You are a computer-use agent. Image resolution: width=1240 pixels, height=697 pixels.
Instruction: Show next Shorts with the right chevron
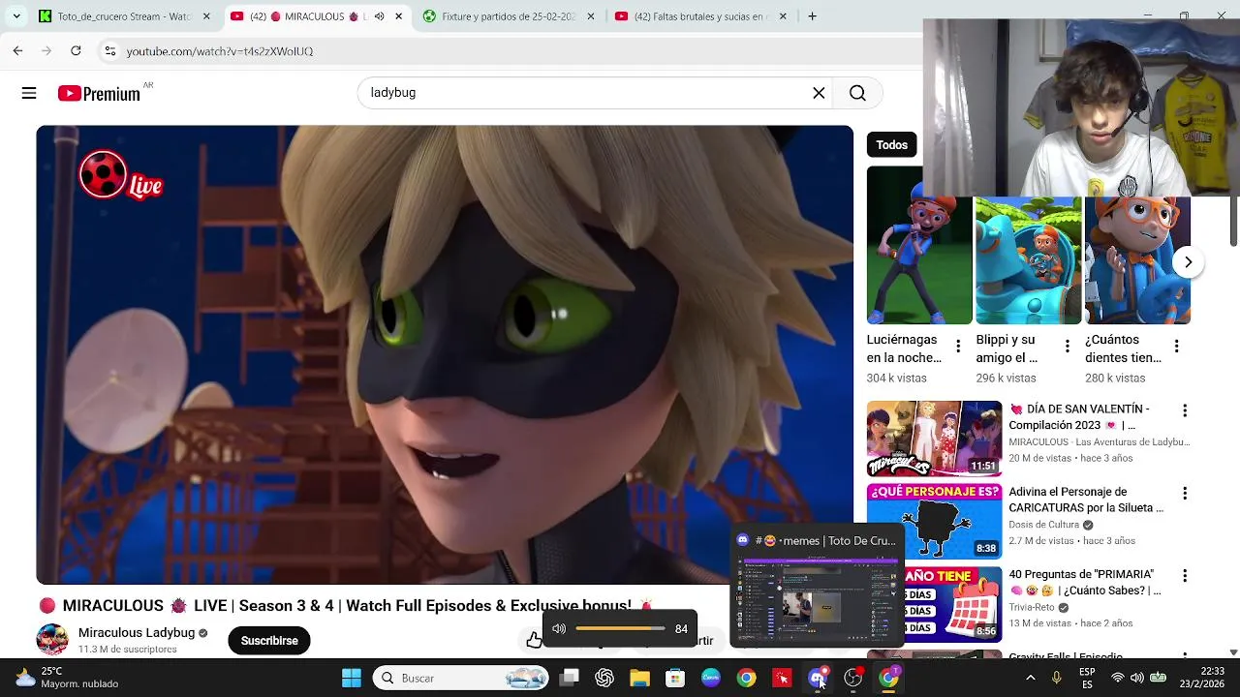pyautogui.click(x=1188, y=262)
